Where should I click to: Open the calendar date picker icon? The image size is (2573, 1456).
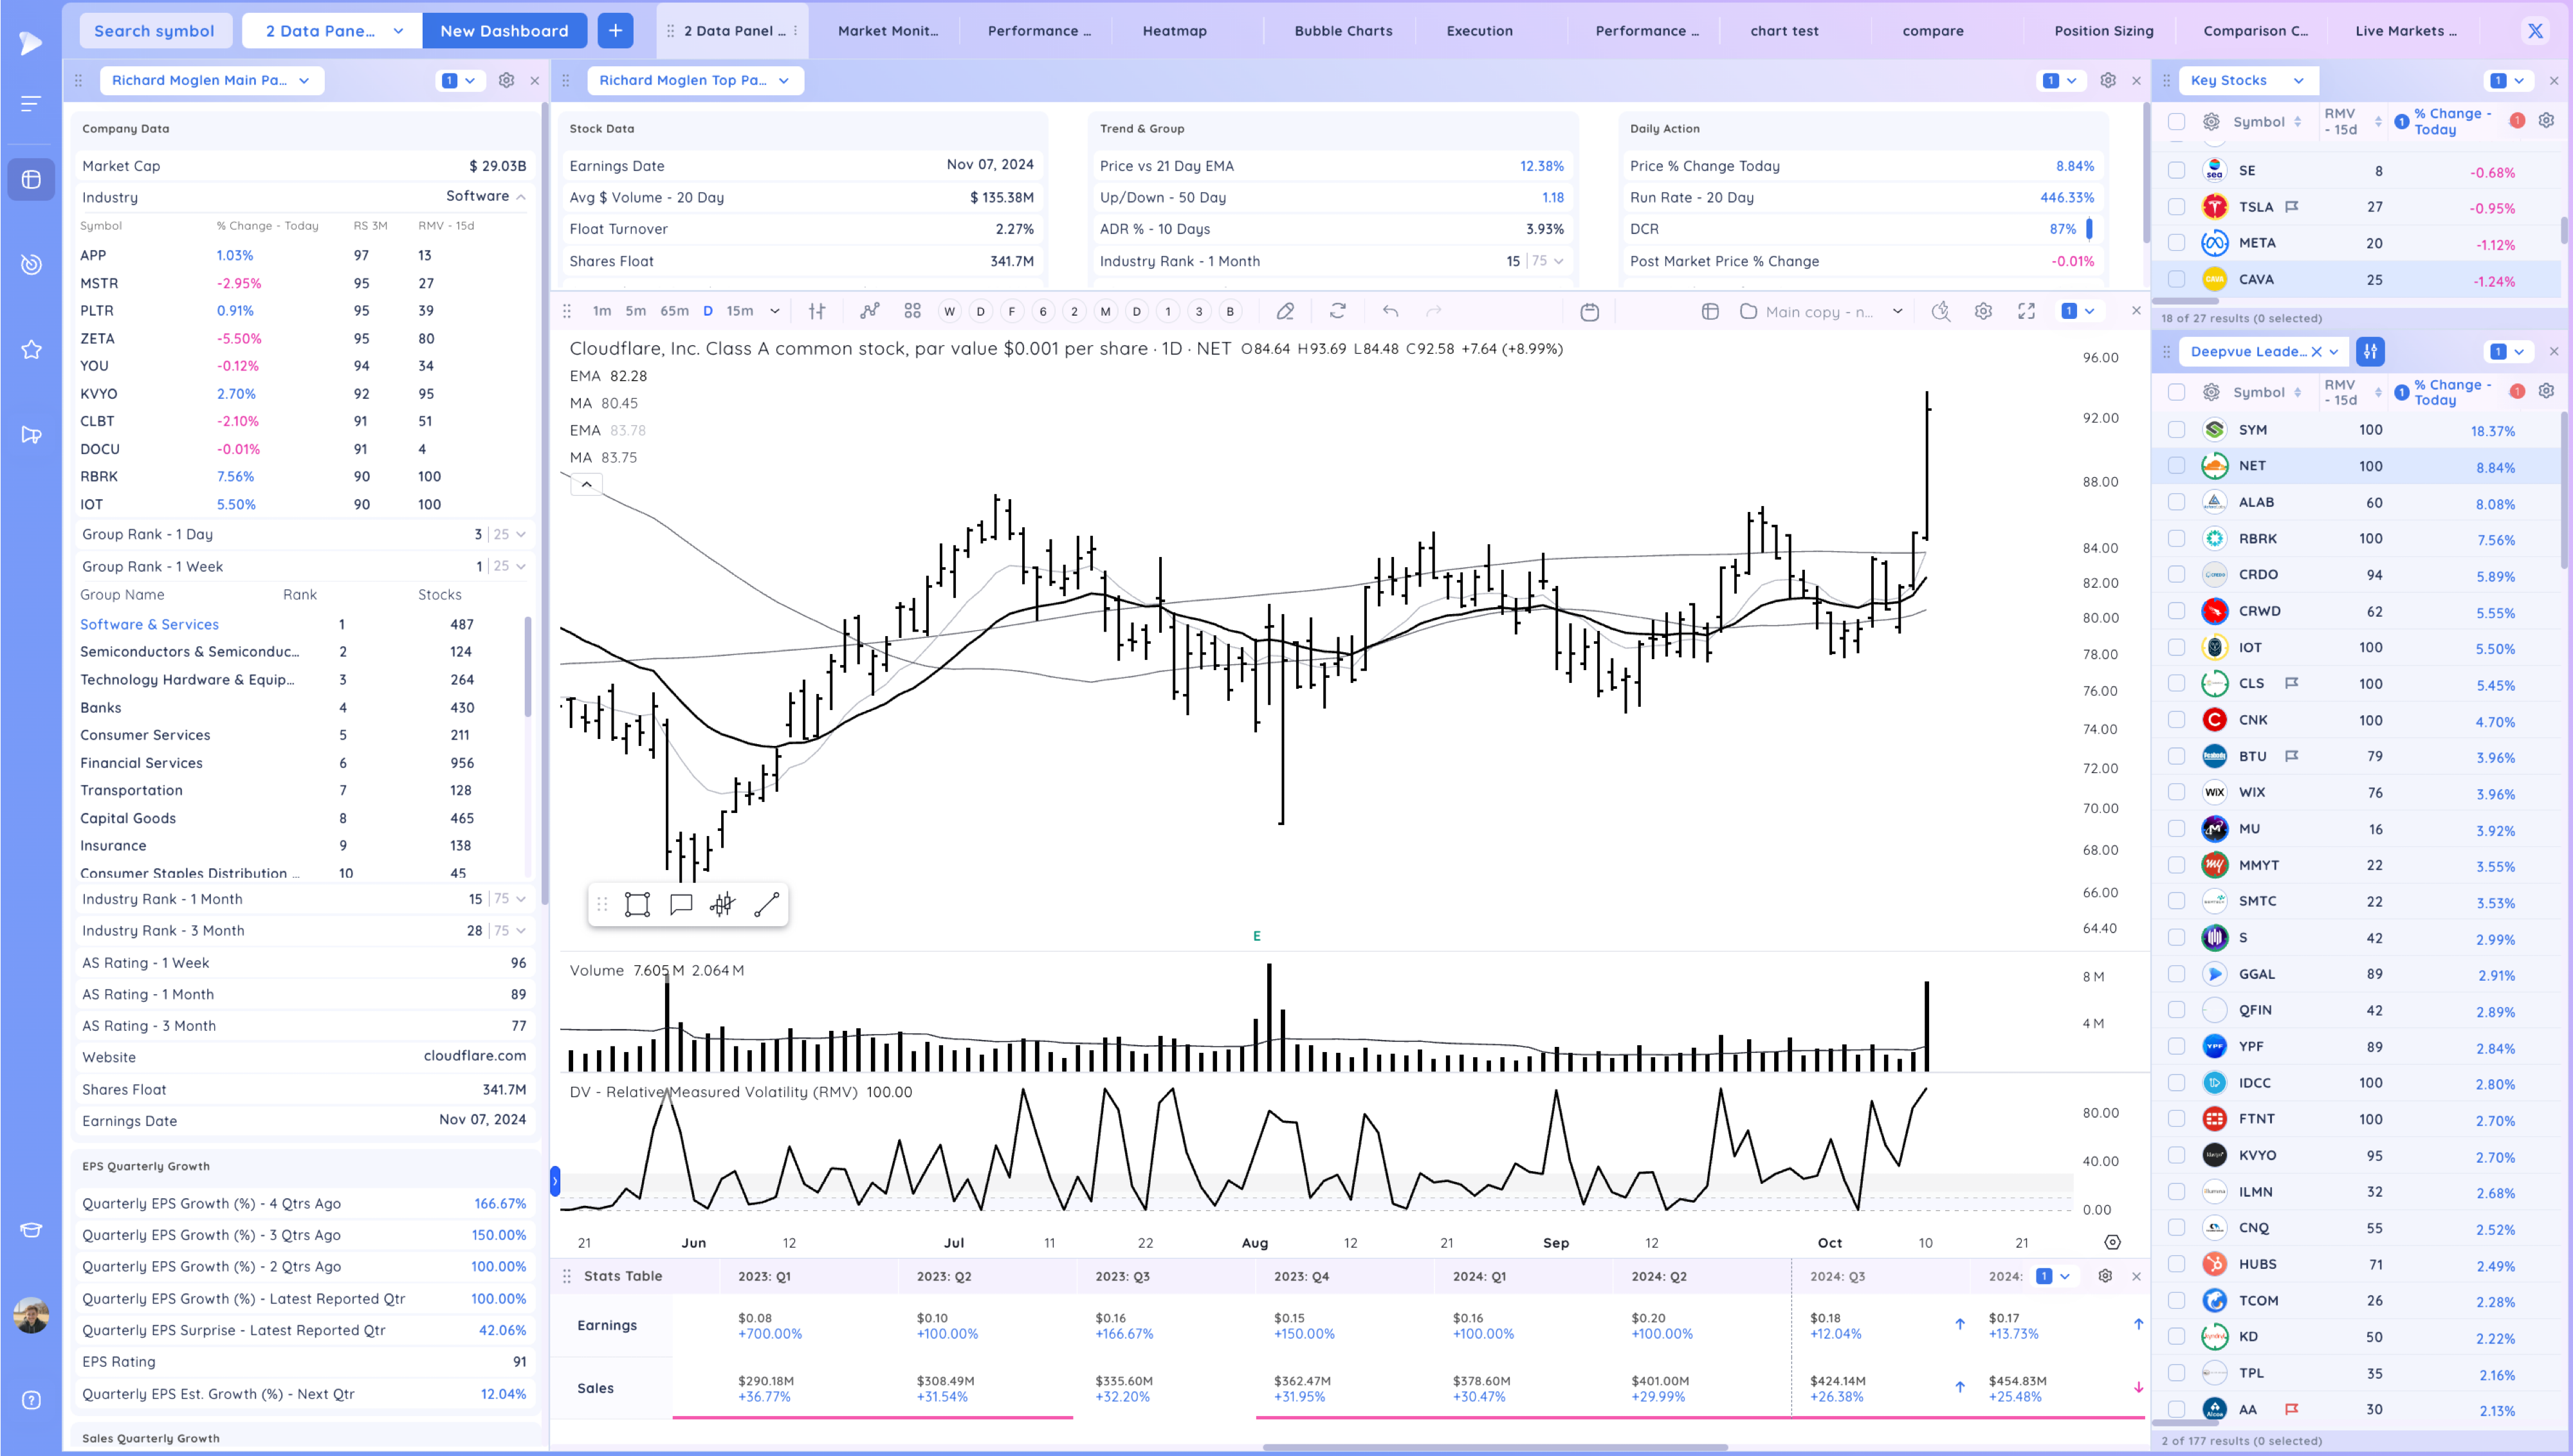coord(1590,312)
